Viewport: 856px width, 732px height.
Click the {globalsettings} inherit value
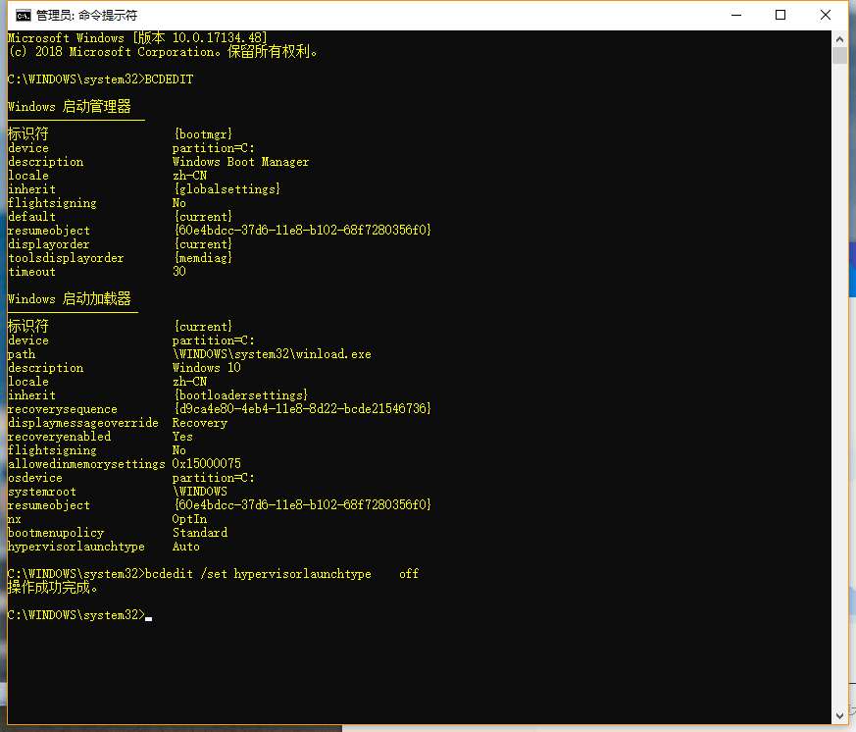point(227,189)
